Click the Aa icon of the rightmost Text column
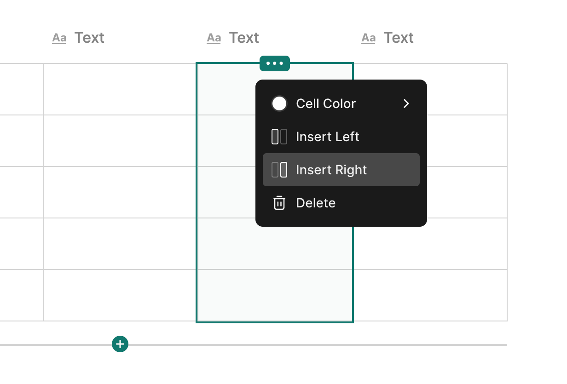Screen dimensions: 567x384 (369, 38)
